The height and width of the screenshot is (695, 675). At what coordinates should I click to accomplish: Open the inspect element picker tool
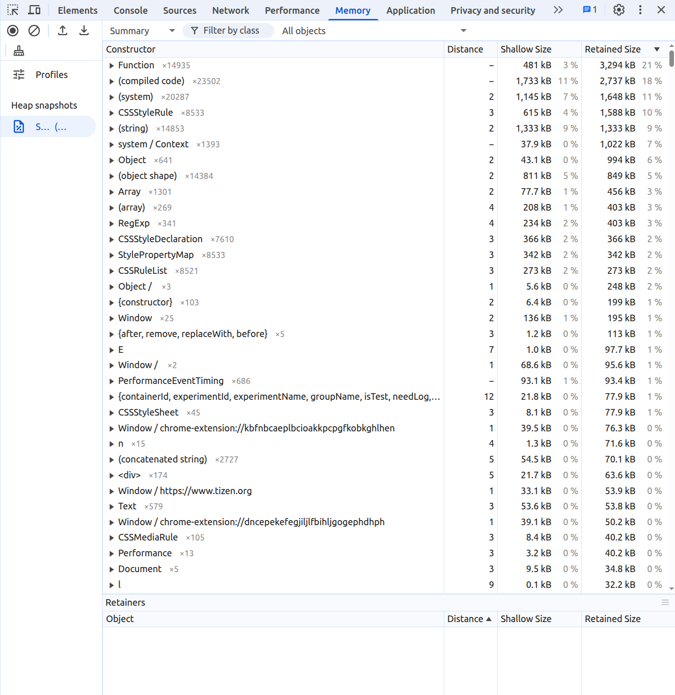click(x=13, y=10)
